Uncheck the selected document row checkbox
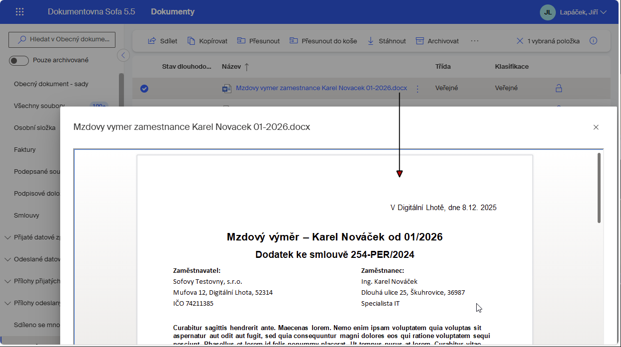This screenshot has width=621, height=347. [144, 89]
